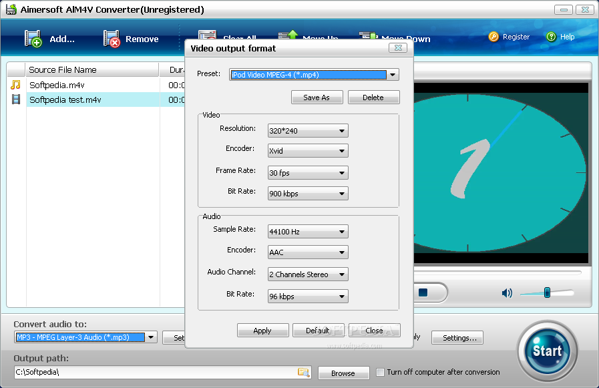The height and width of the screenshot is (388, 599).
Task: Click the Register key icon
Action: tap(493, 37)
